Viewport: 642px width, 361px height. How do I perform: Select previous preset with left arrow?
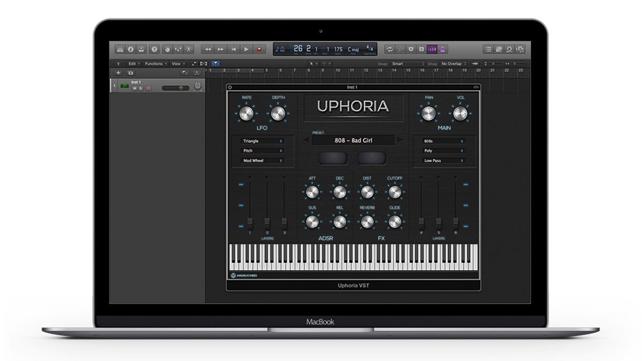[307, 141]
